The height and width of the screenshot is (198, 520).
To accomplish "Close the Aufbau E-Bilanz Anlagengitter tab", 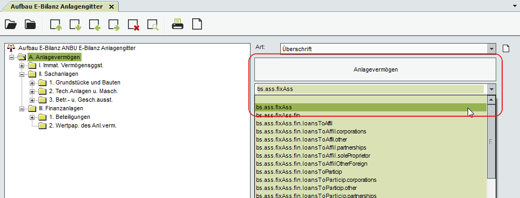I will point(111,6).
